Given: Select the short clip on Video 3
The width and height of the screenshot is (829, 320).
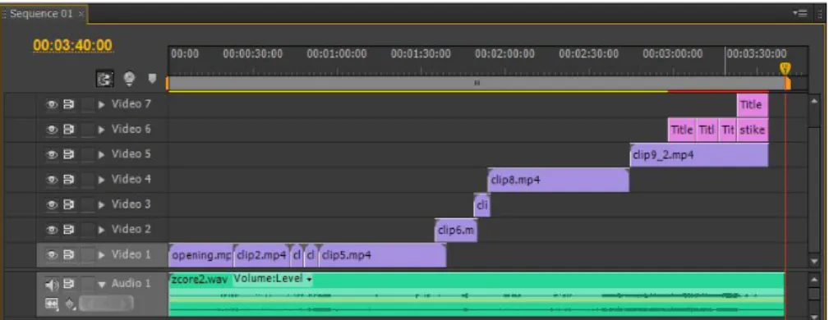Looking at the screenshot, I should click(481, 205).
